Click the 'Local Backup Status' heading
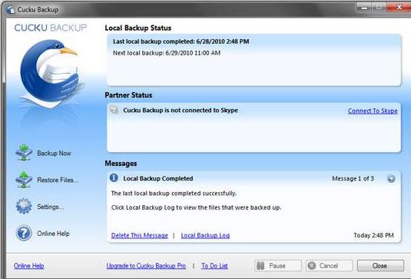 pos(138,28)
